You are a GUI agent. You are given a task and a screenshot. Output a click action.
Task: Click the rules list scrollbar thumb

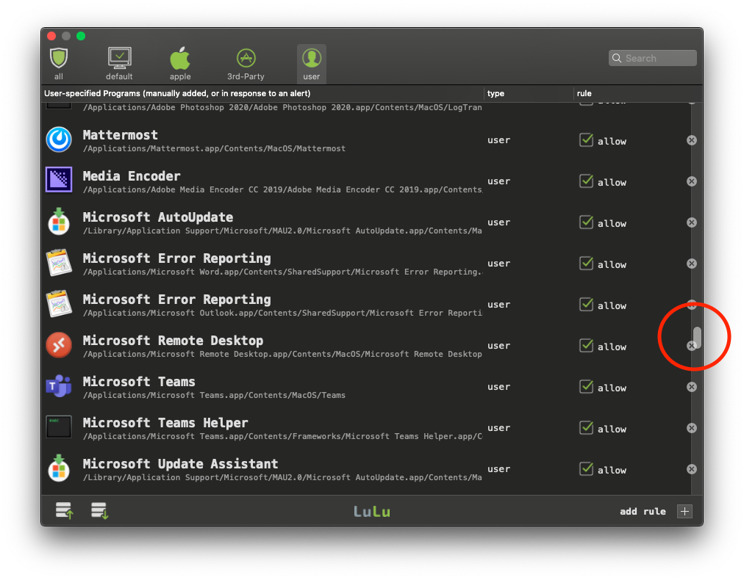(x=697, y=338)
